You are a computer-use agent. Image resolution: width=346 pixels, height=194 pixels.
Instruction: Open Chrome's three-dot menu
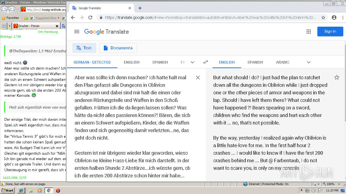(x=343, y=18)
